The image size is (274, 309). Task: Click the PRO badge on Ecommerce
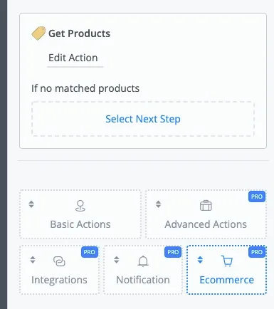[x=257, y=252]
